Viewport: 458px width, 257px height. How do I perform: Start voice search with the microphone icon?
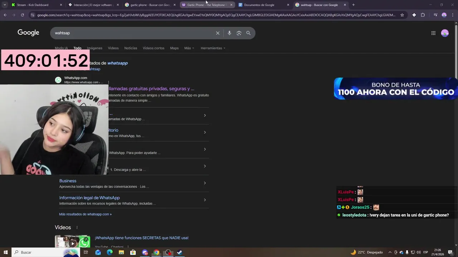229,33
